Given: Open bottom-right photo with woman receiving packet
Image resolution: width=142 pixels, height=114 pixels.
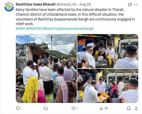Looking at the screenshot, I should pos(108,86).
